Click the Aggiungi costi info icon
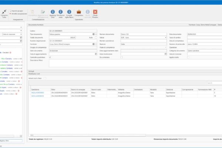The width and height of the screenshot is (222, 148). [x=53, y=12]
